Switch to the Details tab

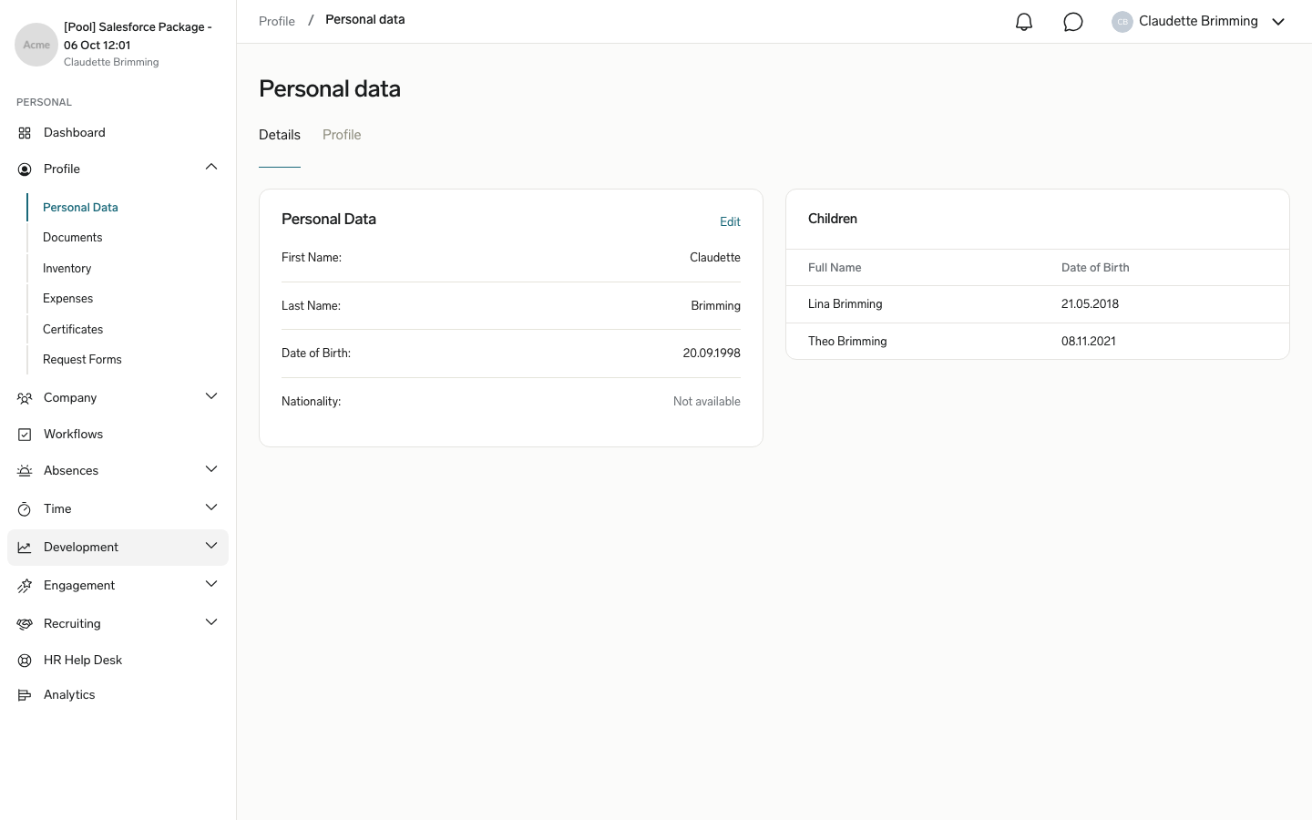coord(280,135)
